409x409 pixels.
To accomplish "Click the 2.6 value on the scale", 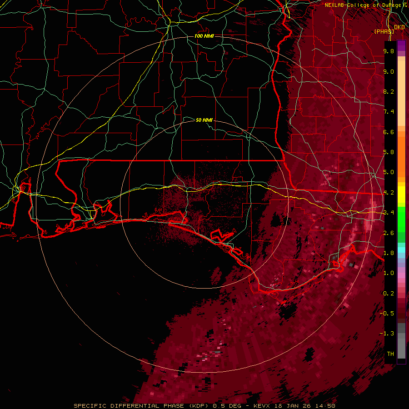I will tap(389, 233).
